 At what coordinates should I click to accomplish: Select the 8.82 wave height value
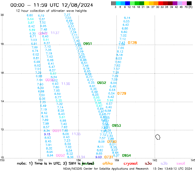100,150
